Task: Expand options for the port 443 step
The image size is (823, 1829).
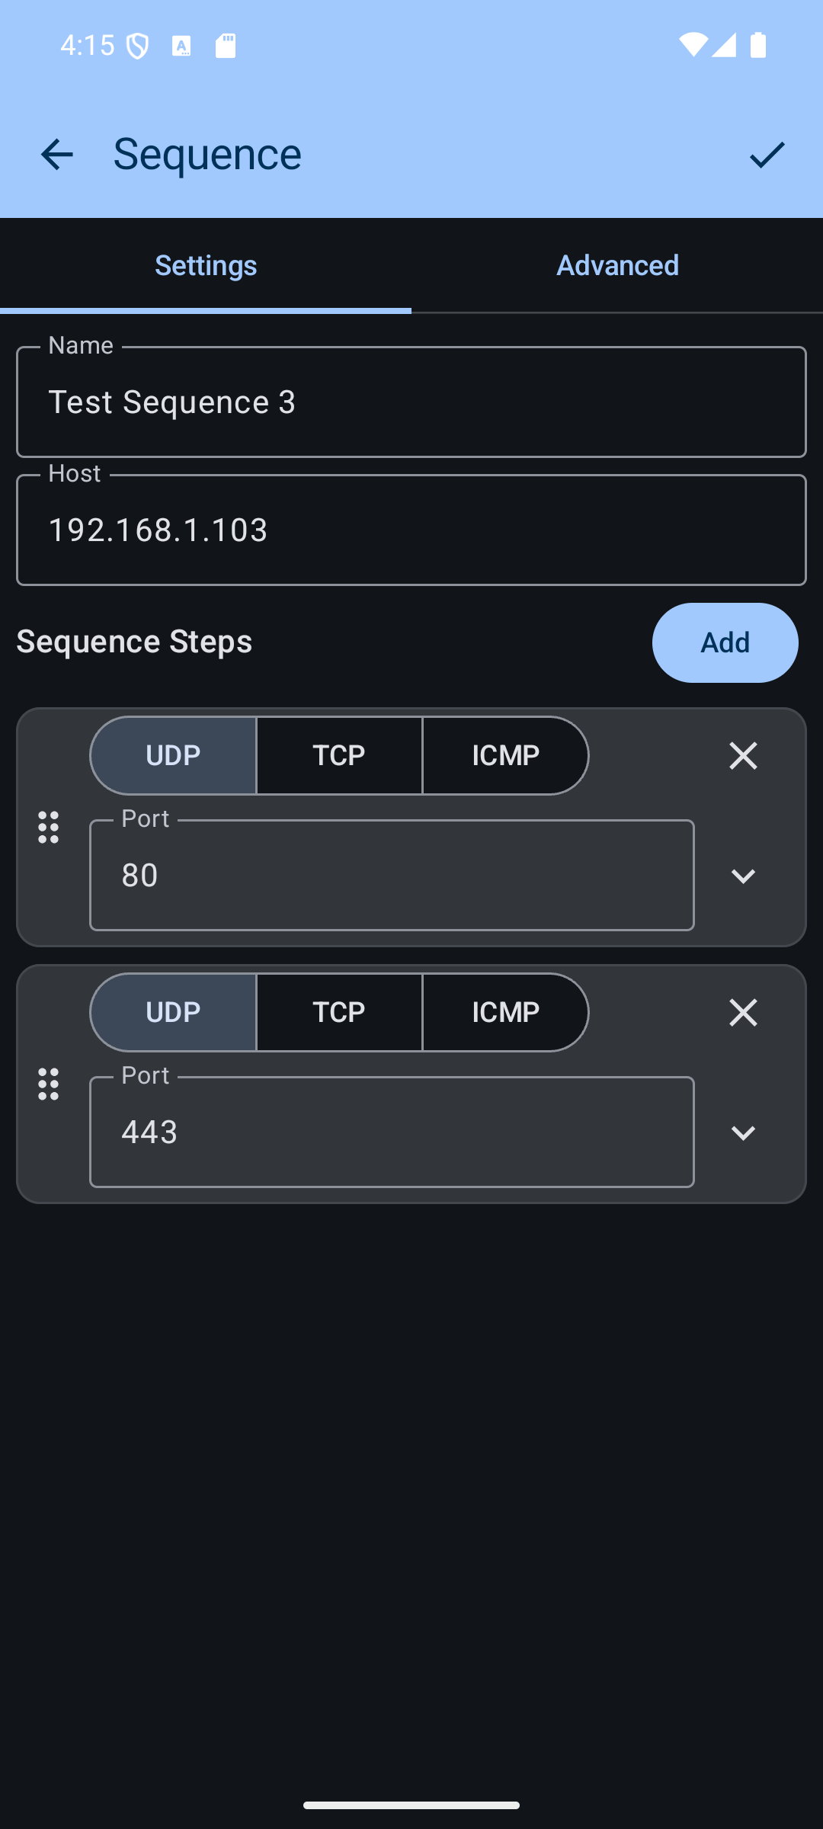Action: pyautogui.click(x=743, y=1133)
